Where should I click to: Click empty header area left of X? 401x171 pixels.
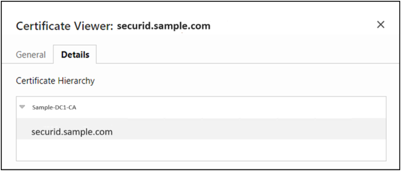click(294, 25)
